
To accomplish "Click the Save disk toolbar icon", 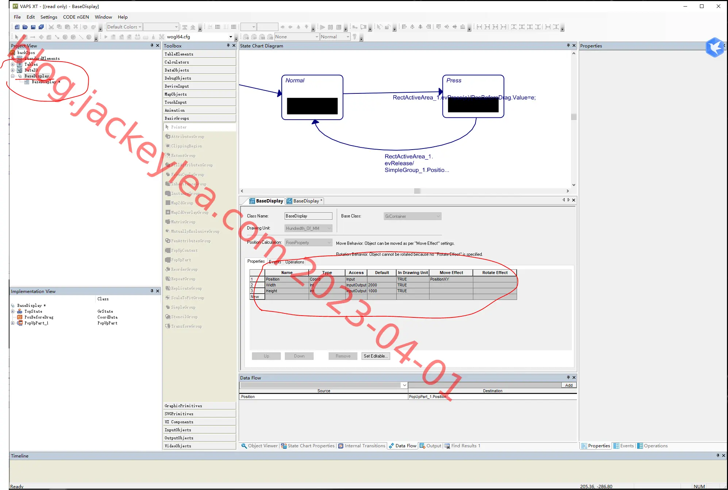I will coord(33,27).
